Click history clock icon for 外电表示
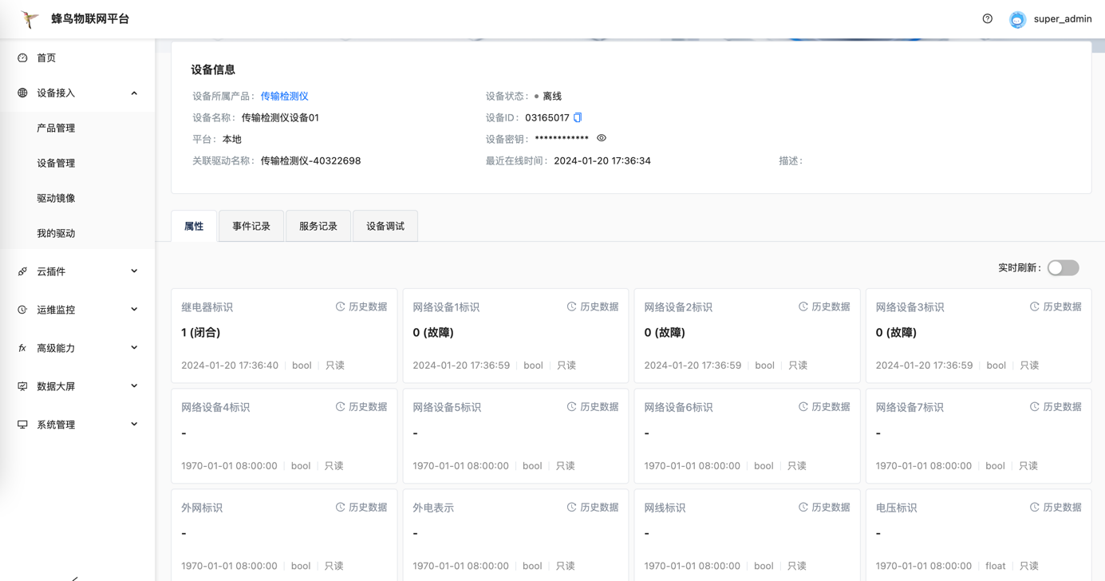 (x=571, y=508)
